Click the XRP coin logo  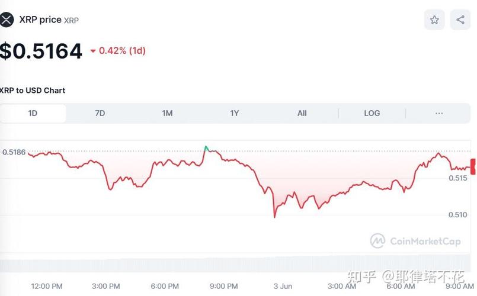point(7,20)
